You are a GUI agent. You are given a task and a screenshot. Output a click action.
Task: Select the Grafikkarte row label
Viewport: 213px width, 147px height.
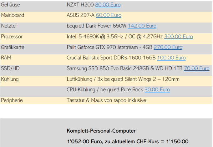[x=13, y=47]
